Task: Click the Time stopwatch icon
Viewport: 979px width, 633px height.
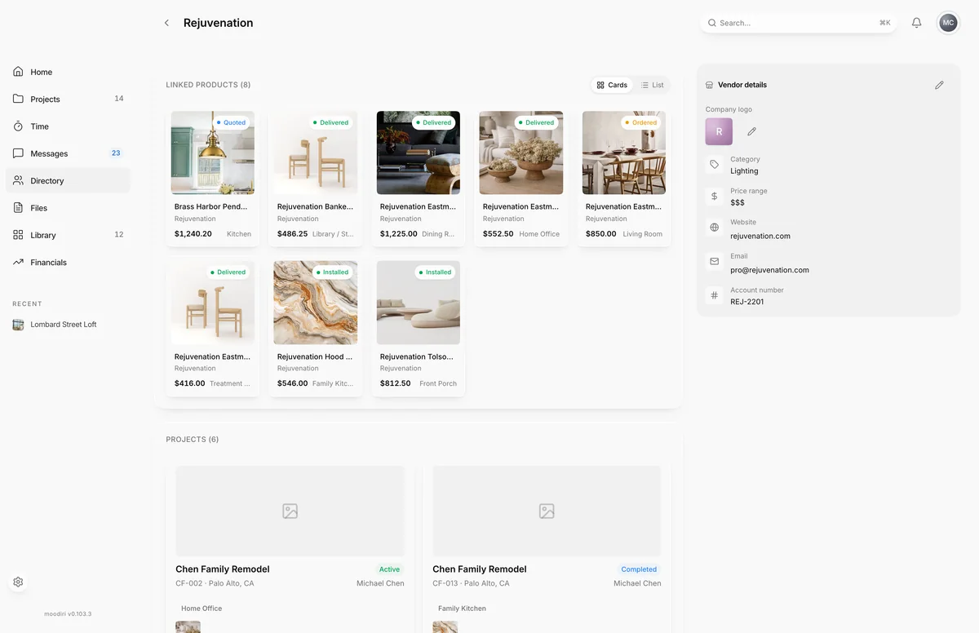Action: click(18, 126)
